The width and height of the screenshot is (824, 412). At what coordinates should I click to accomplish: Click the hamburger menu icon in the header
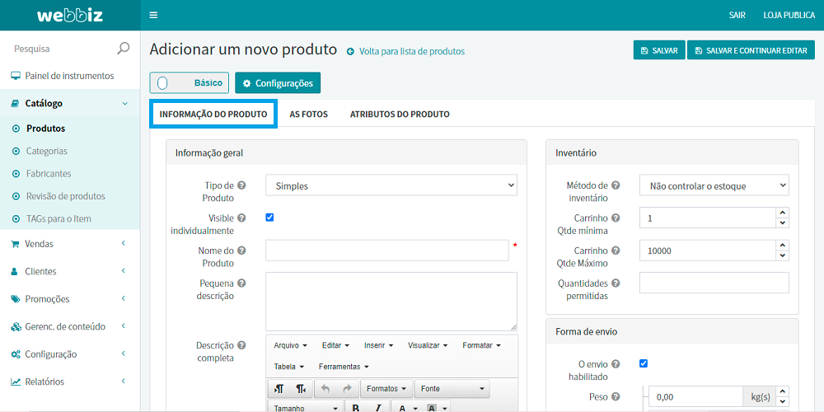point(153,15)
